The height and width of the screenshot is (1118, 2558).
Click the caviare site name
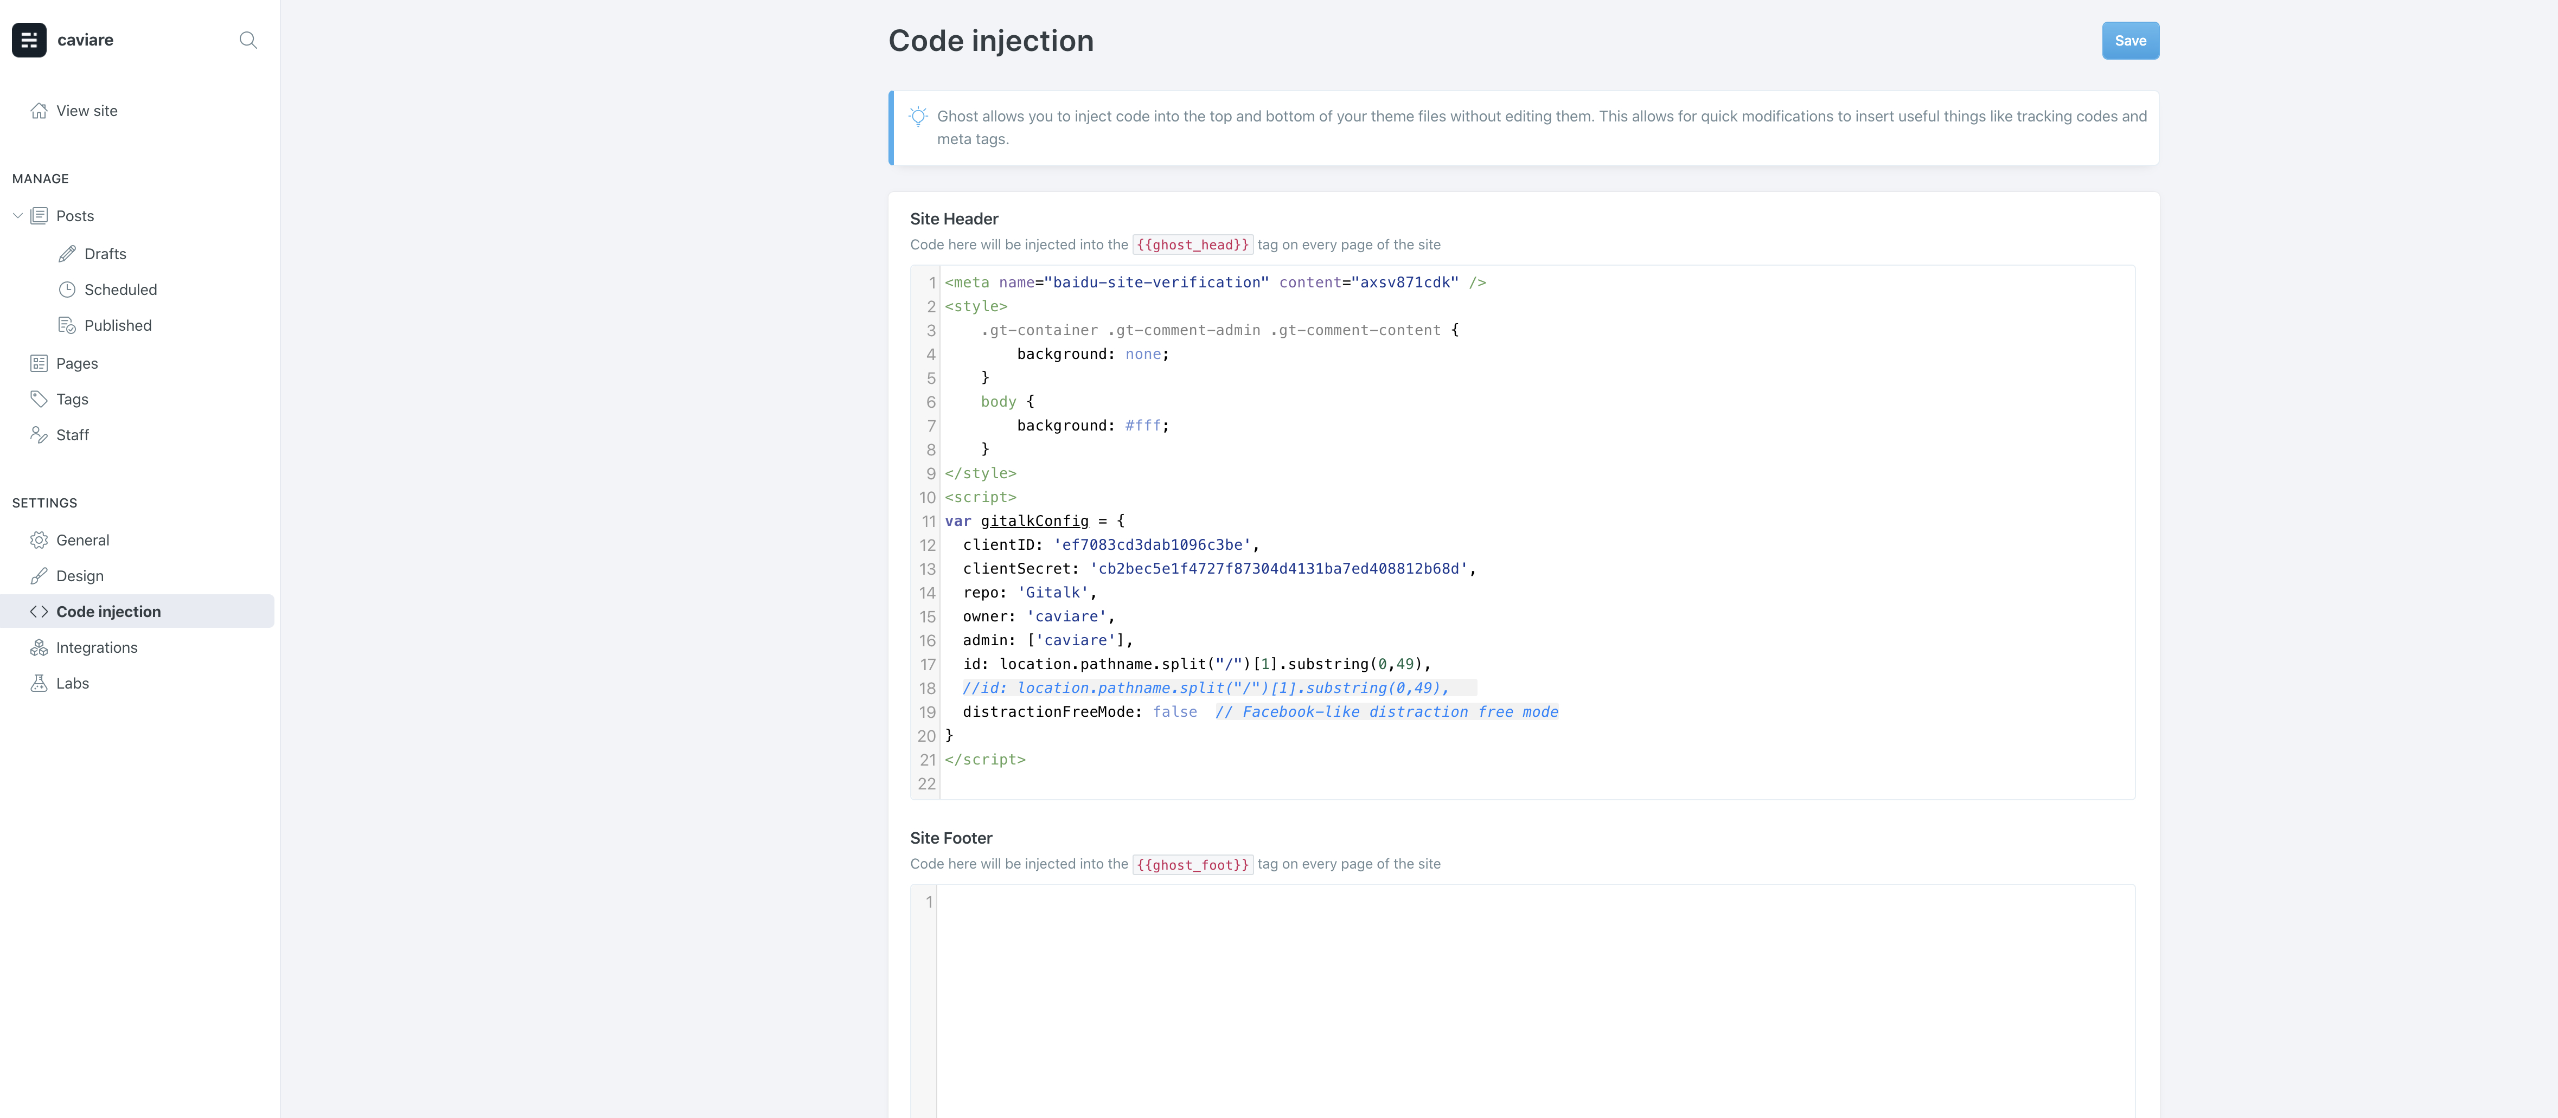click(x=85, y=40)
